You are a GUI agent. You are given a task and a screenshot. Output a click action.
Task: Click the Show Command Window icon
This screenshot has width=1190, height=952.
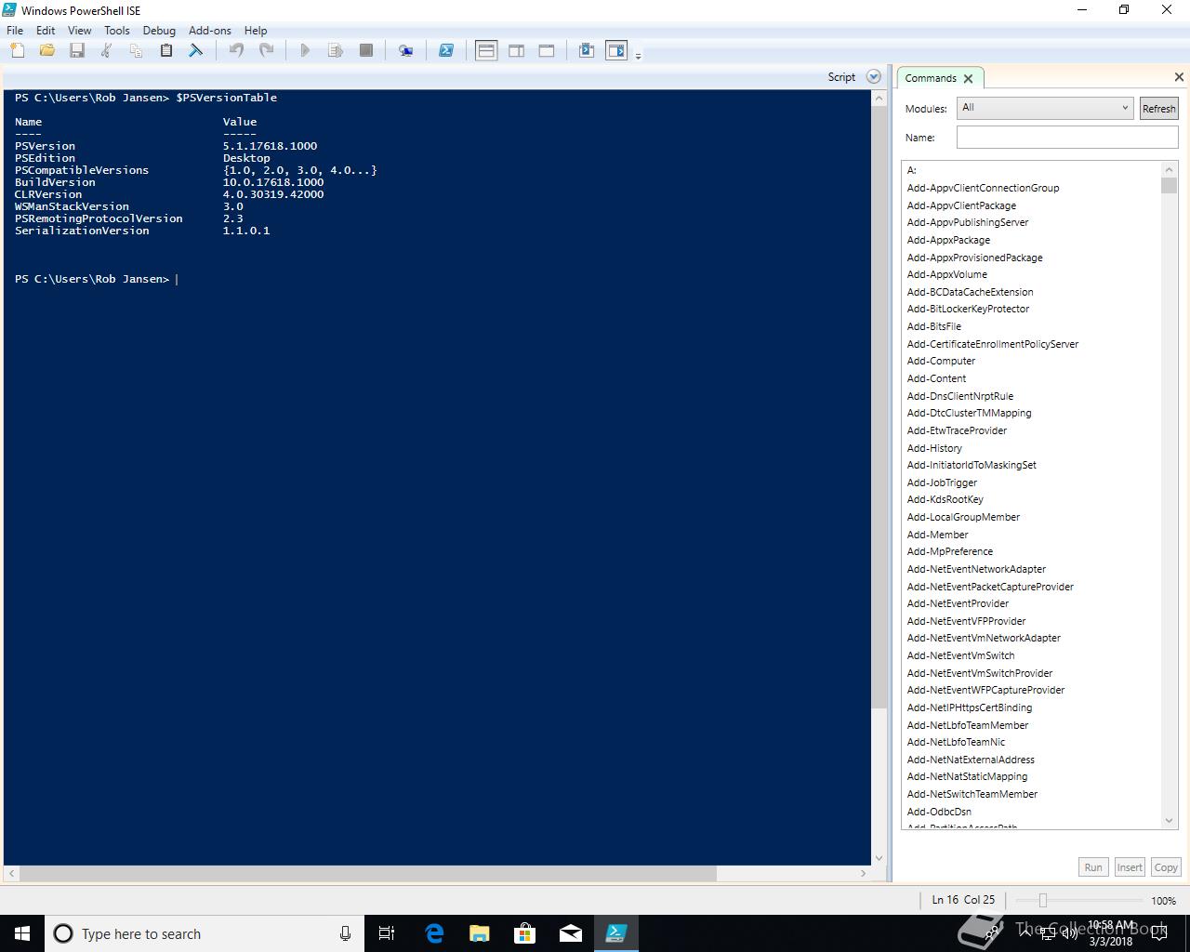587,50
